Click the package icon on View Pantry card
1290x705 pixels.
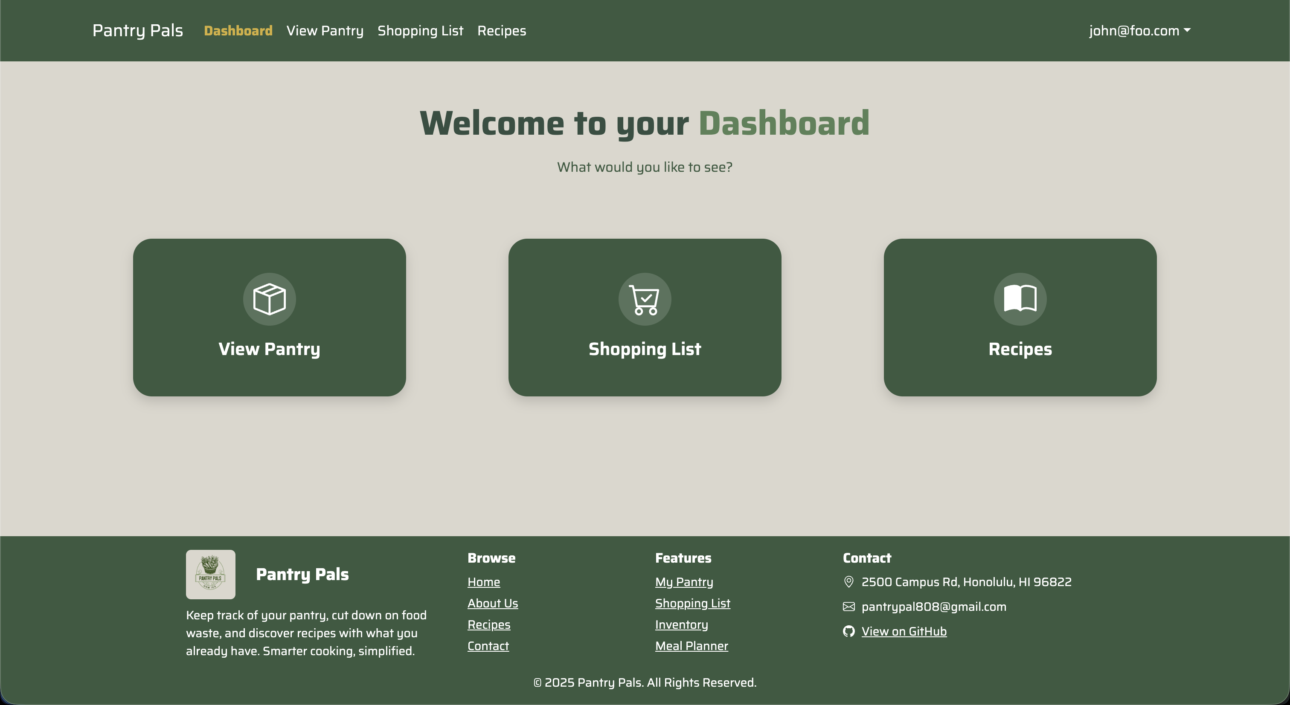tap(269, 299)
